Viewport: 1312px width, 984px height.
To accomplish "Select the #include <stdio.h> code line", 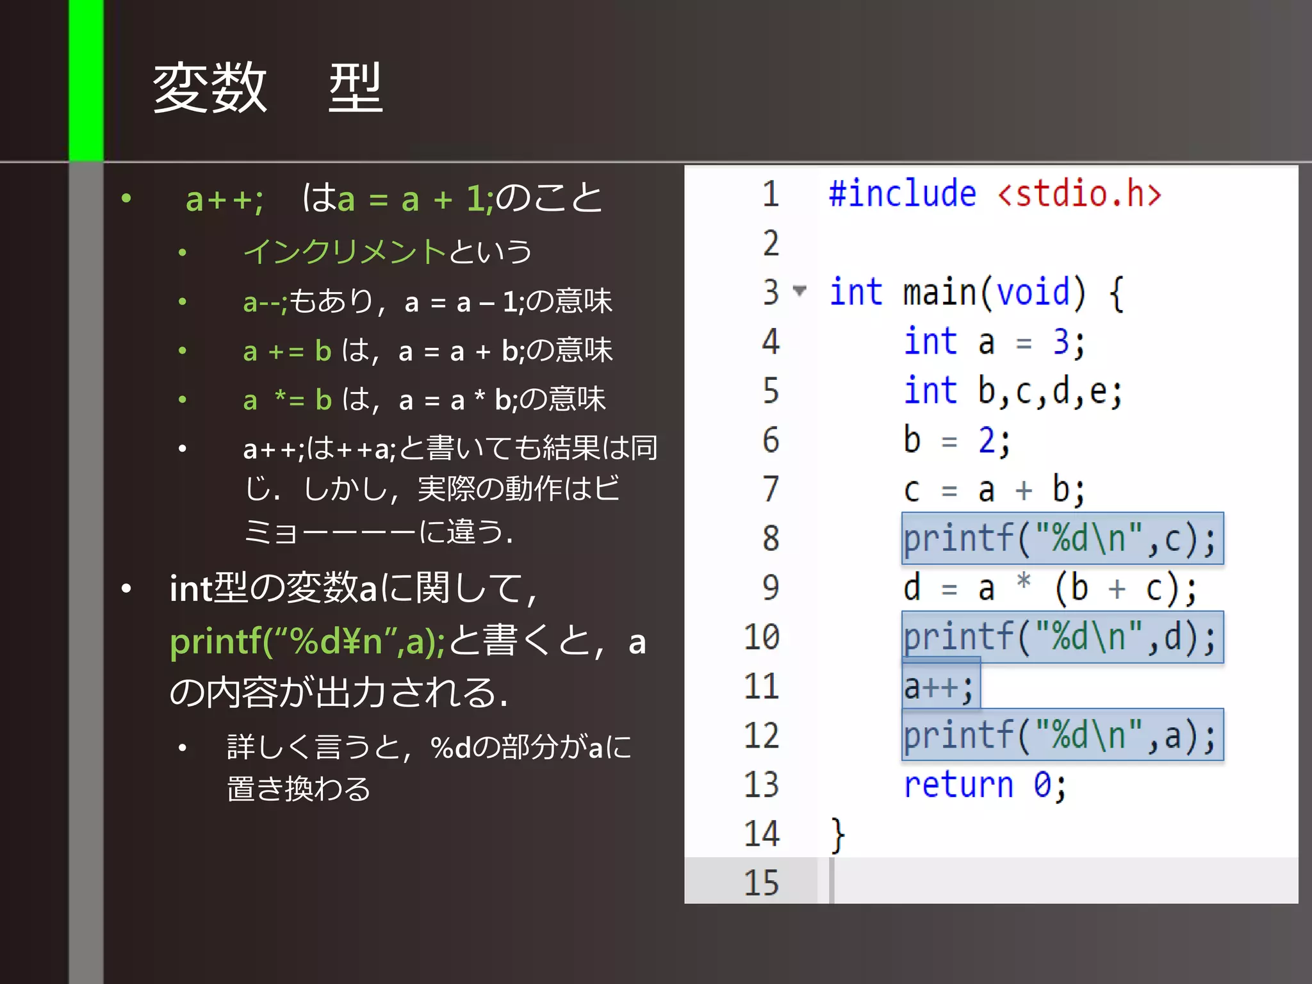I will (995, 193).
